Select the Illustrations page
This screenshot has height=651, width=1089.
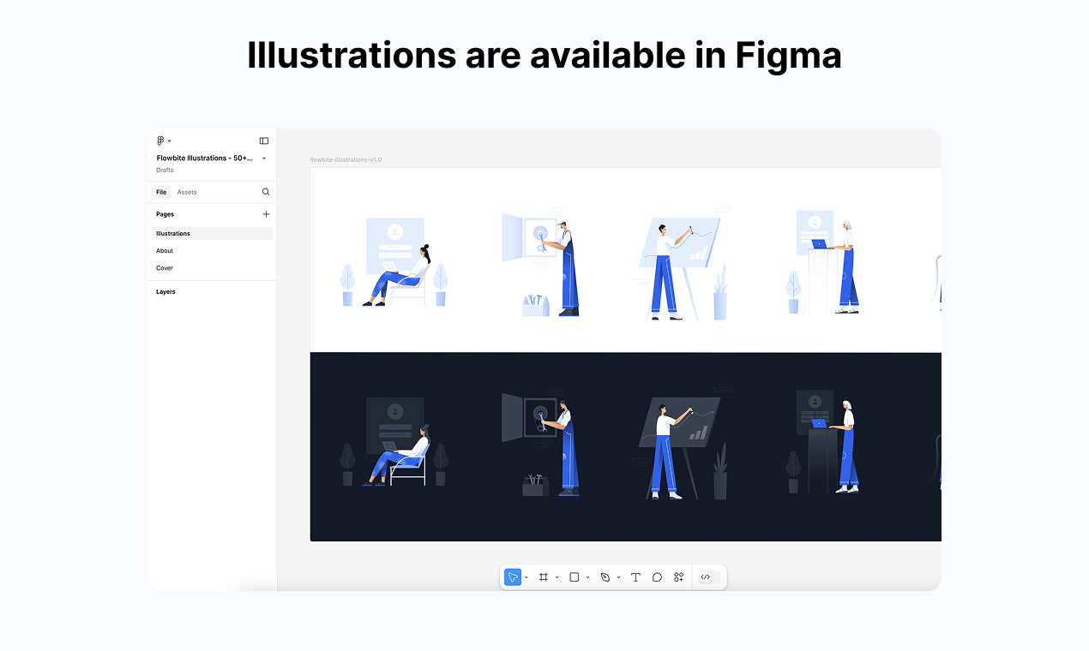(x=213, y=233)
